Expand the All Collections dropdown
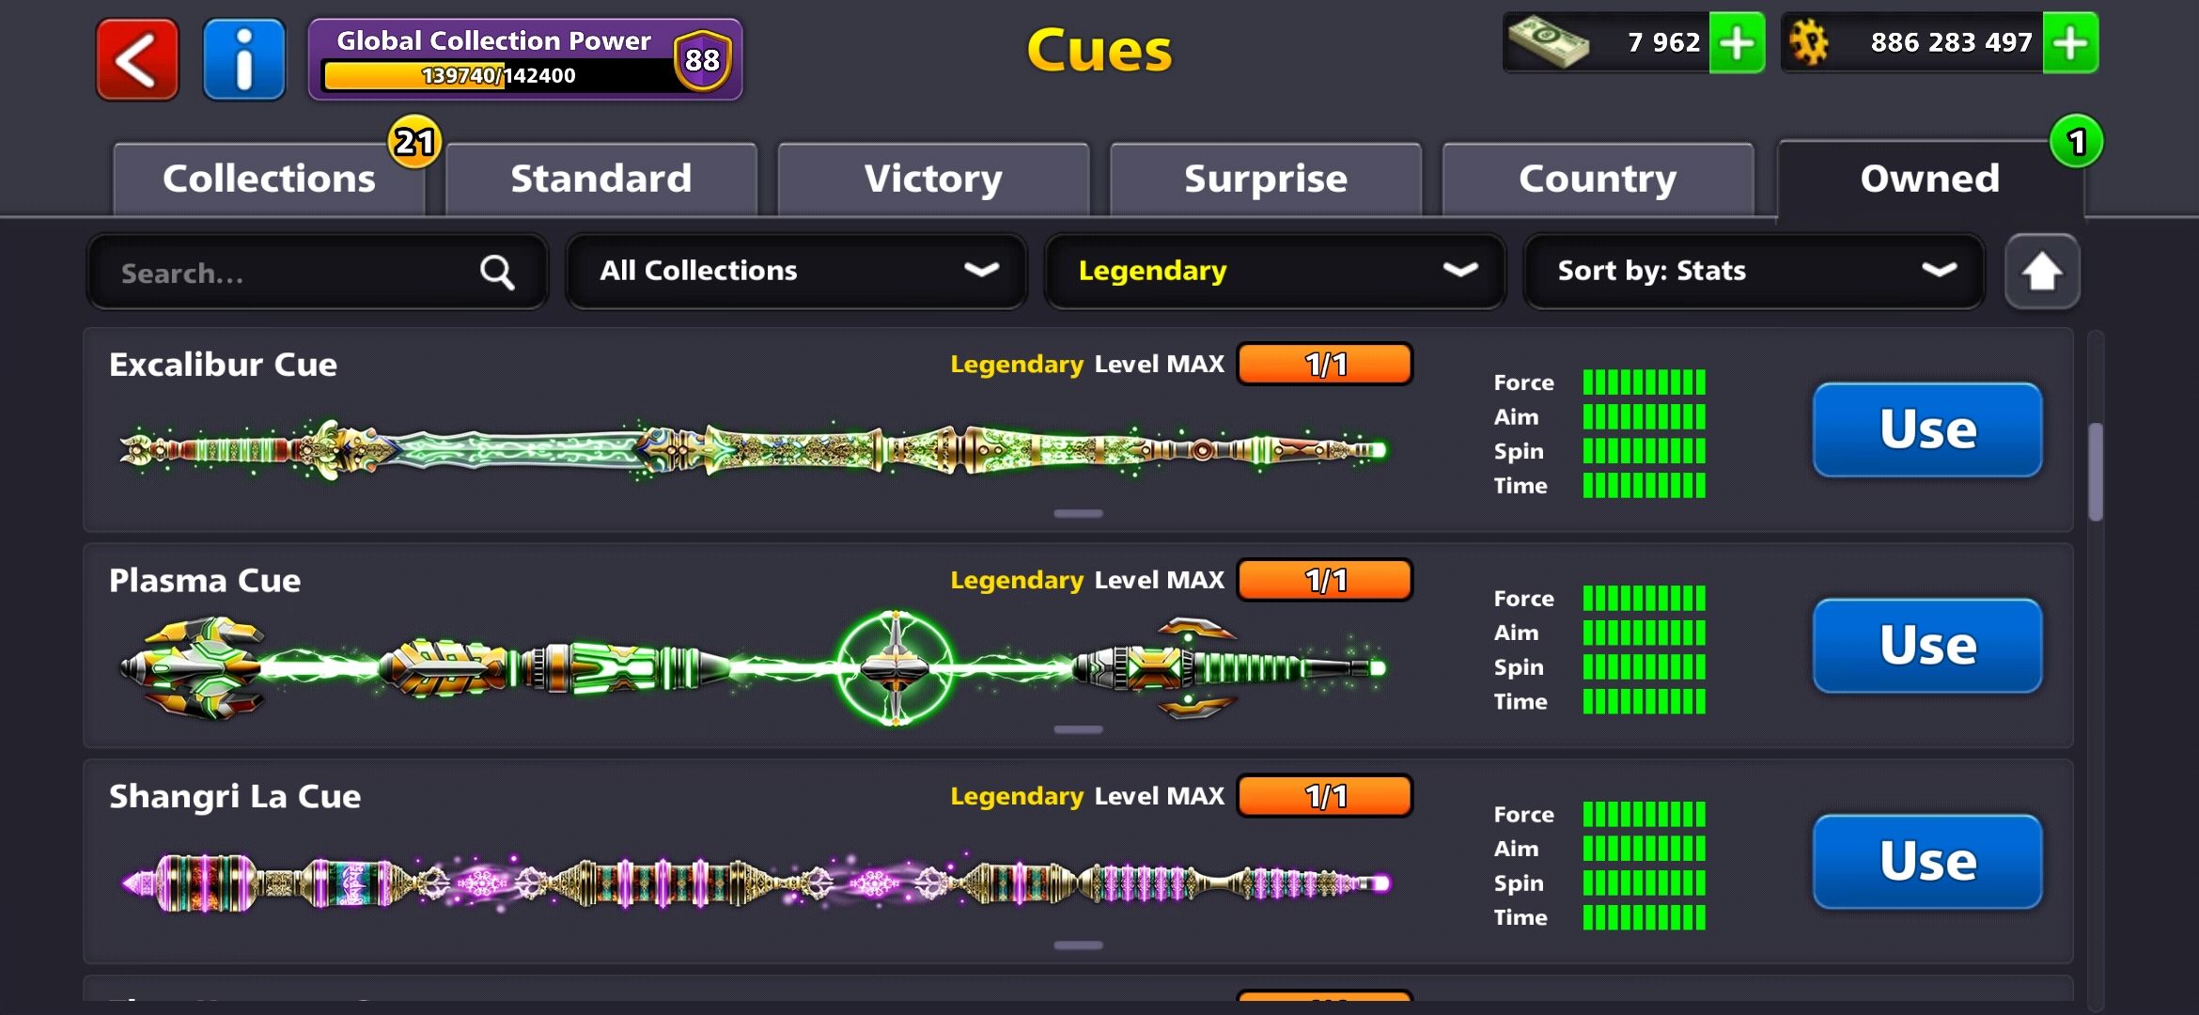 point(796,272)
